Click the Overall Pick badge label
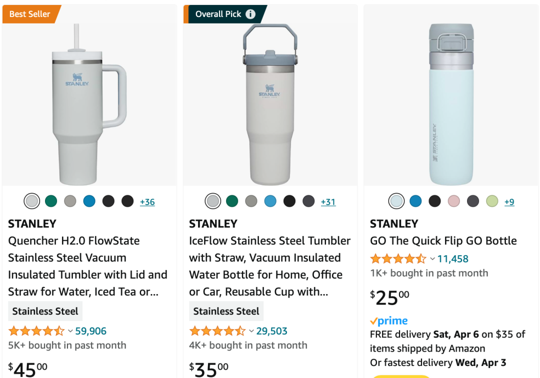Viewport: 540px width, 378px height. coord(218,14)
